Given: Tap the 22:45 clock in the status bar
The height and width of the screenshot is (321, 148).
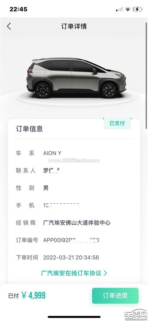Looking at the screenshot, I should (x=18, y=9).
